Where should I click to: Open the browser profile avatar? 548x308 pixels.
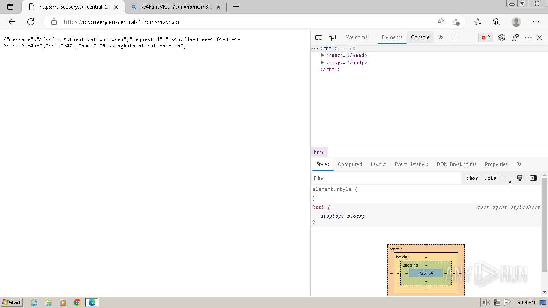coord(516,22)
